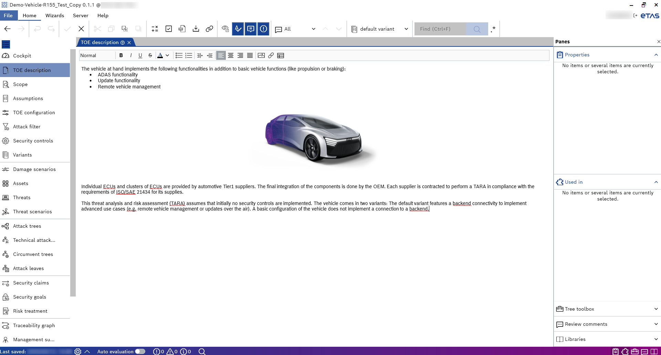This screenshot has height=355, width=661.
Task: Click the link chain icon in main toolbar
Action: pos(209,29)
